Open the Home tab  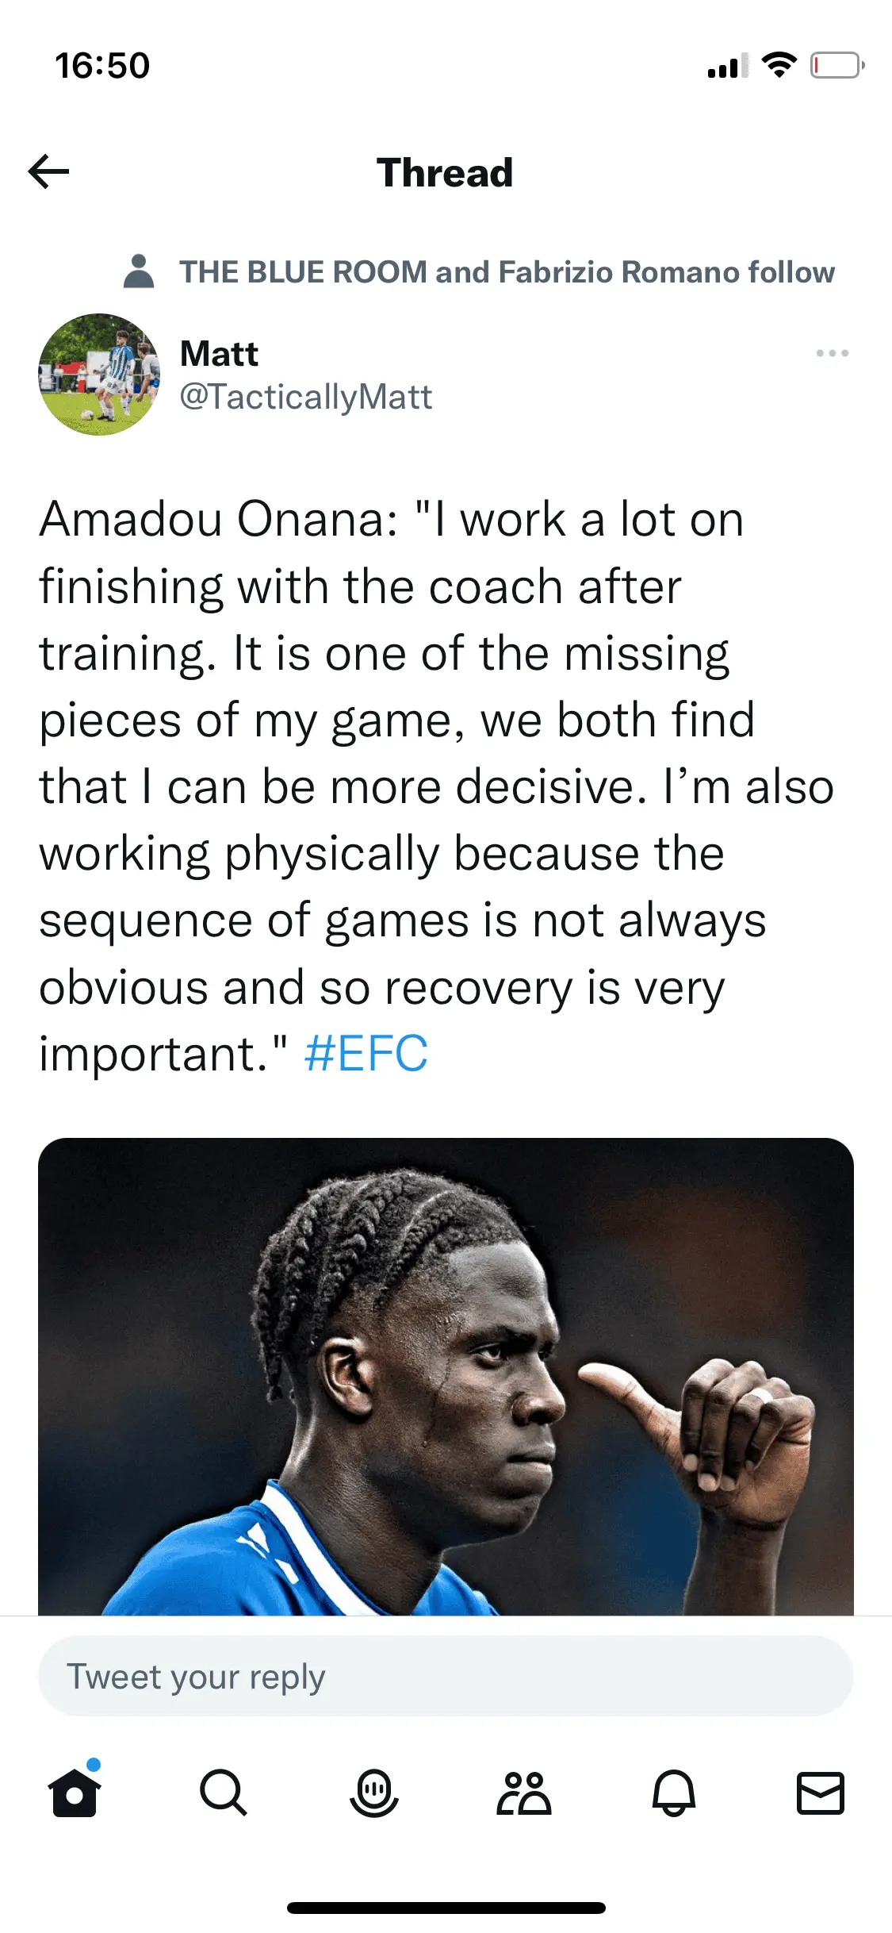point(75,1793)
